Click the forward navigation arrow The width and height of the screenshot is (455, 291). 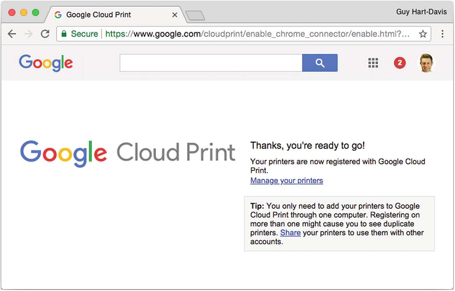[28, 34]
